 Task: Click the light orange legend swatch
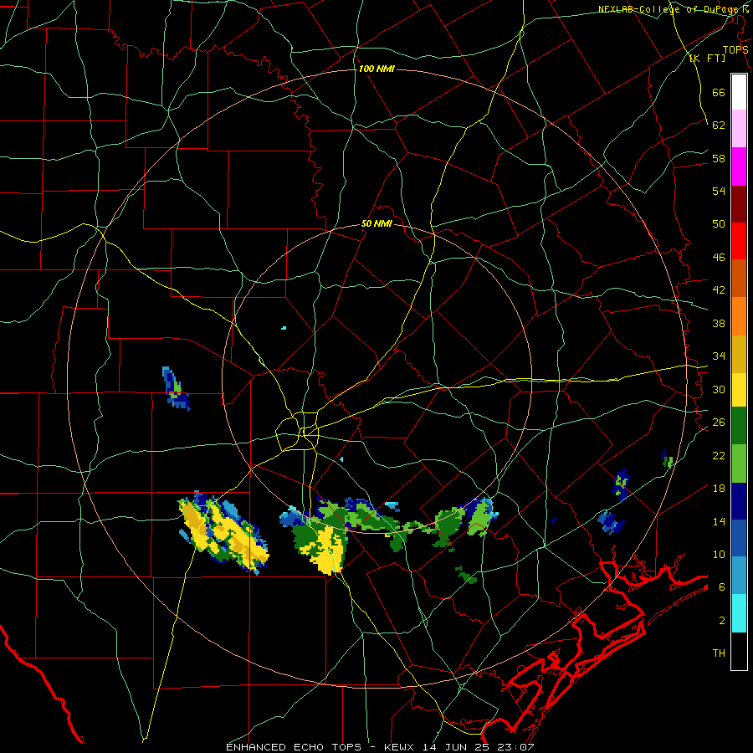tap(739, 316)
